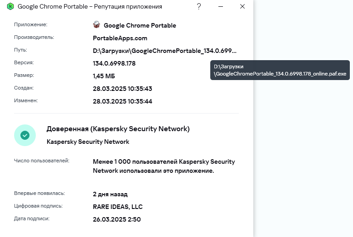This screenshot has width=353, height=237.
Task: Click the signing date 26.03.2025 2:50
Action: 116,219
